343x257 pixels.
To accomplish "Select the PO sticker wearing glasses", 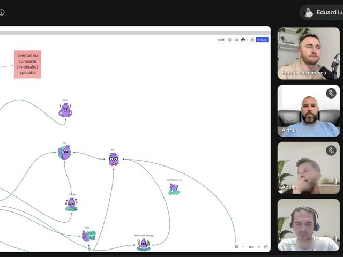I will click(114, 159).
